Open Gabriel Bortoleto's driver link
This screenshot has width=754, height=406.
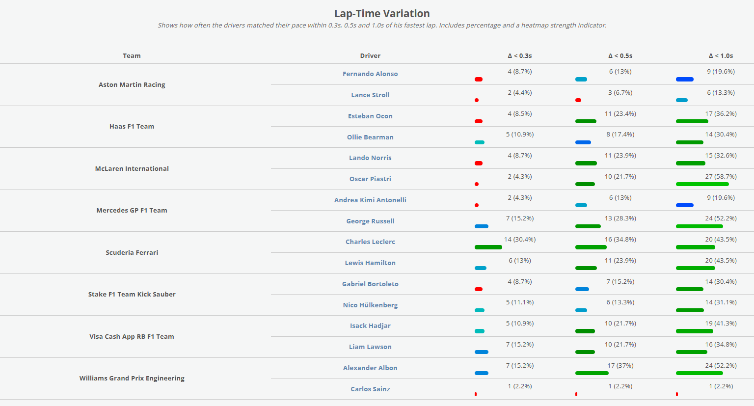(370, 284)
